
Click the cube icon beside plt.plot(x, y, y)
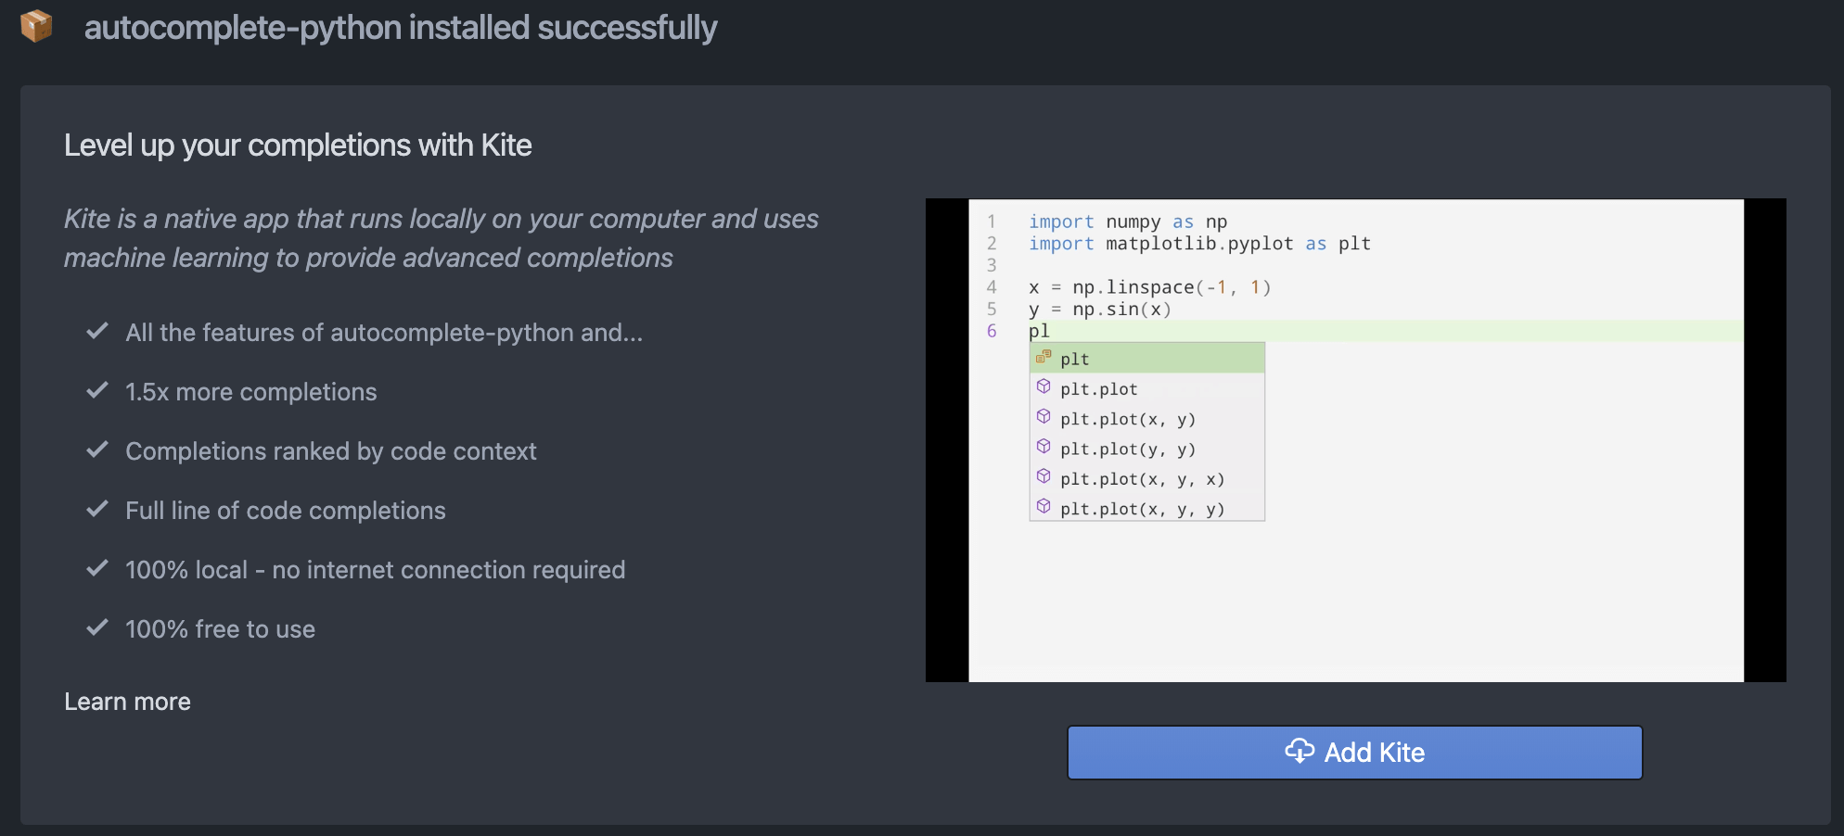[x=1044, y=506]
